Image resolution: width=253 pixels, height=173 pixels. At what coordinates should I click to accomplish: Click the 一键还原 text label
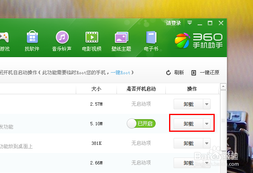[209, 73]
